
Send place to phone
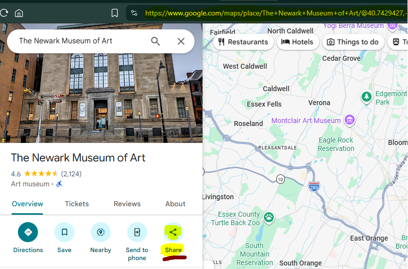[x=137, y=232]
